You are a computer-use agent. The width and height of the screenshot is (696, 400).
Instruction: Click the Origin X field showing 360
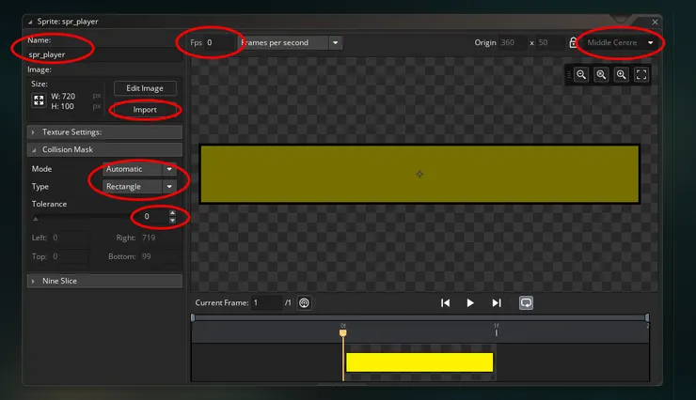(x=513, y=42)
